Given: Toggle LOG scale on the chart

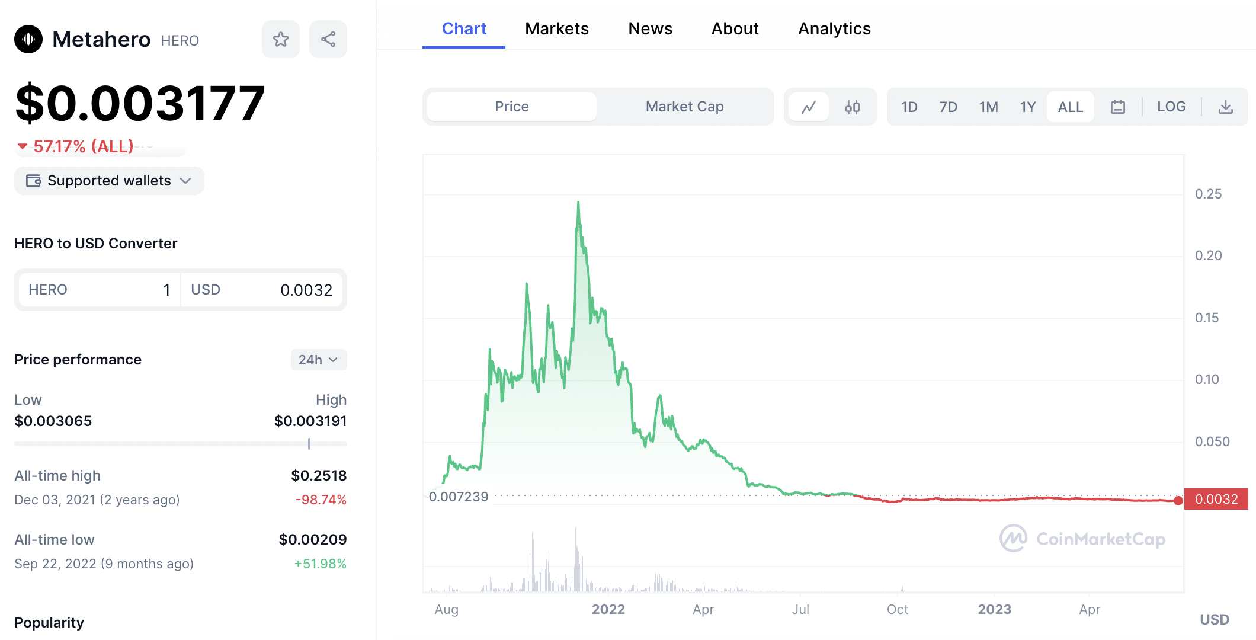Looking at the screenshot, I should [1171, 107].
